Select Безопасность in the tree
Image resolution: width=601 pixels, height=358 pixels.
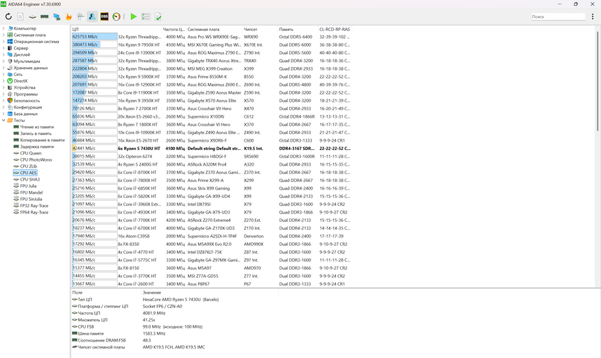[27, 101]
